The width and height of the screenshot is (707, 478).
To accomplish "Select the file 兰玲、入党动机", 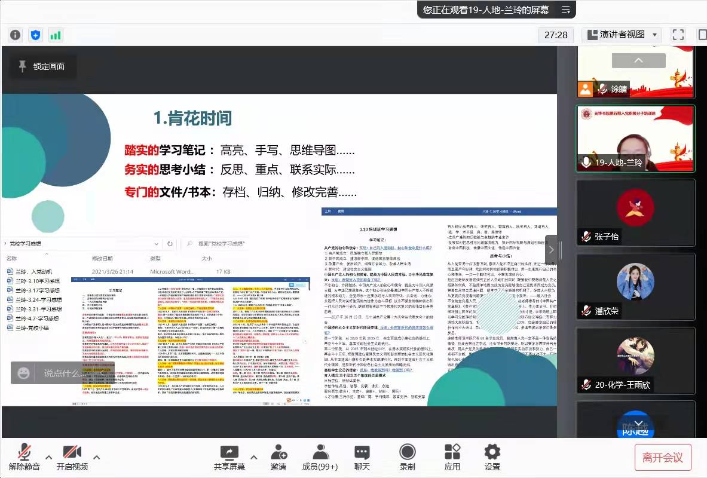I will 30,271.
